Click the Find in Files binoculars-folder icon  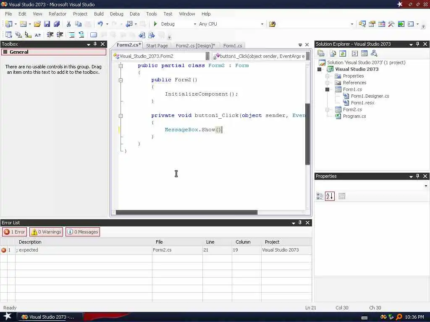point(272,24)
